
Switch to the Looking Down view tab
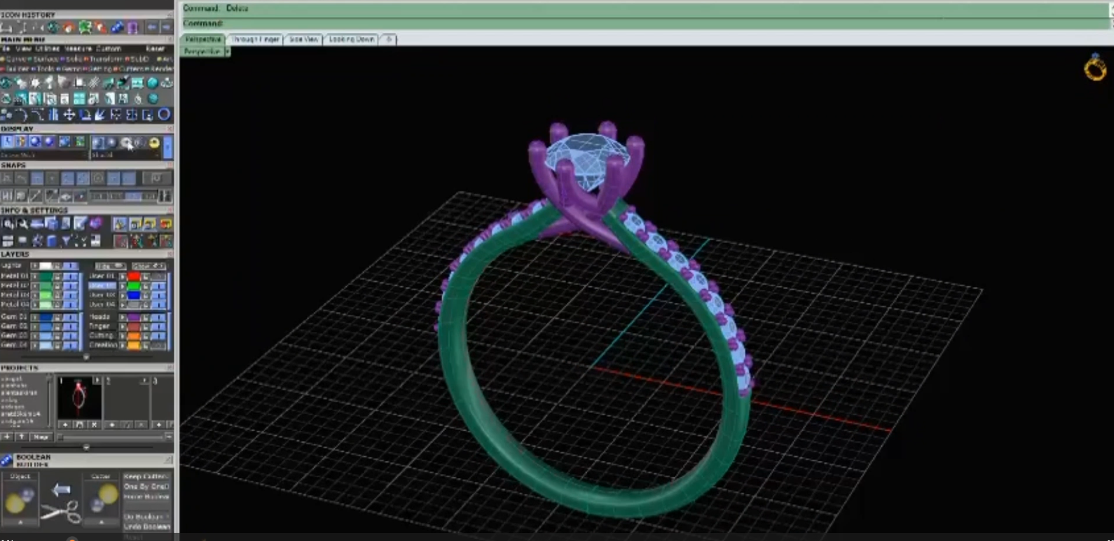click(351, 39)
